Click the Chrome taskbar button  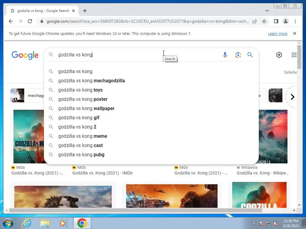point(82,223)
